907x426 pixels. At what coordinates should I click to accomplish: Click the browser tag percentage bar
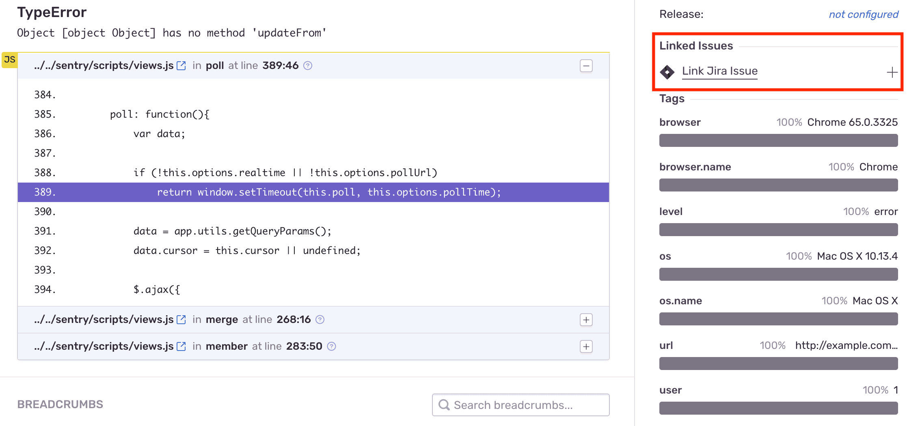click(778, 140)
